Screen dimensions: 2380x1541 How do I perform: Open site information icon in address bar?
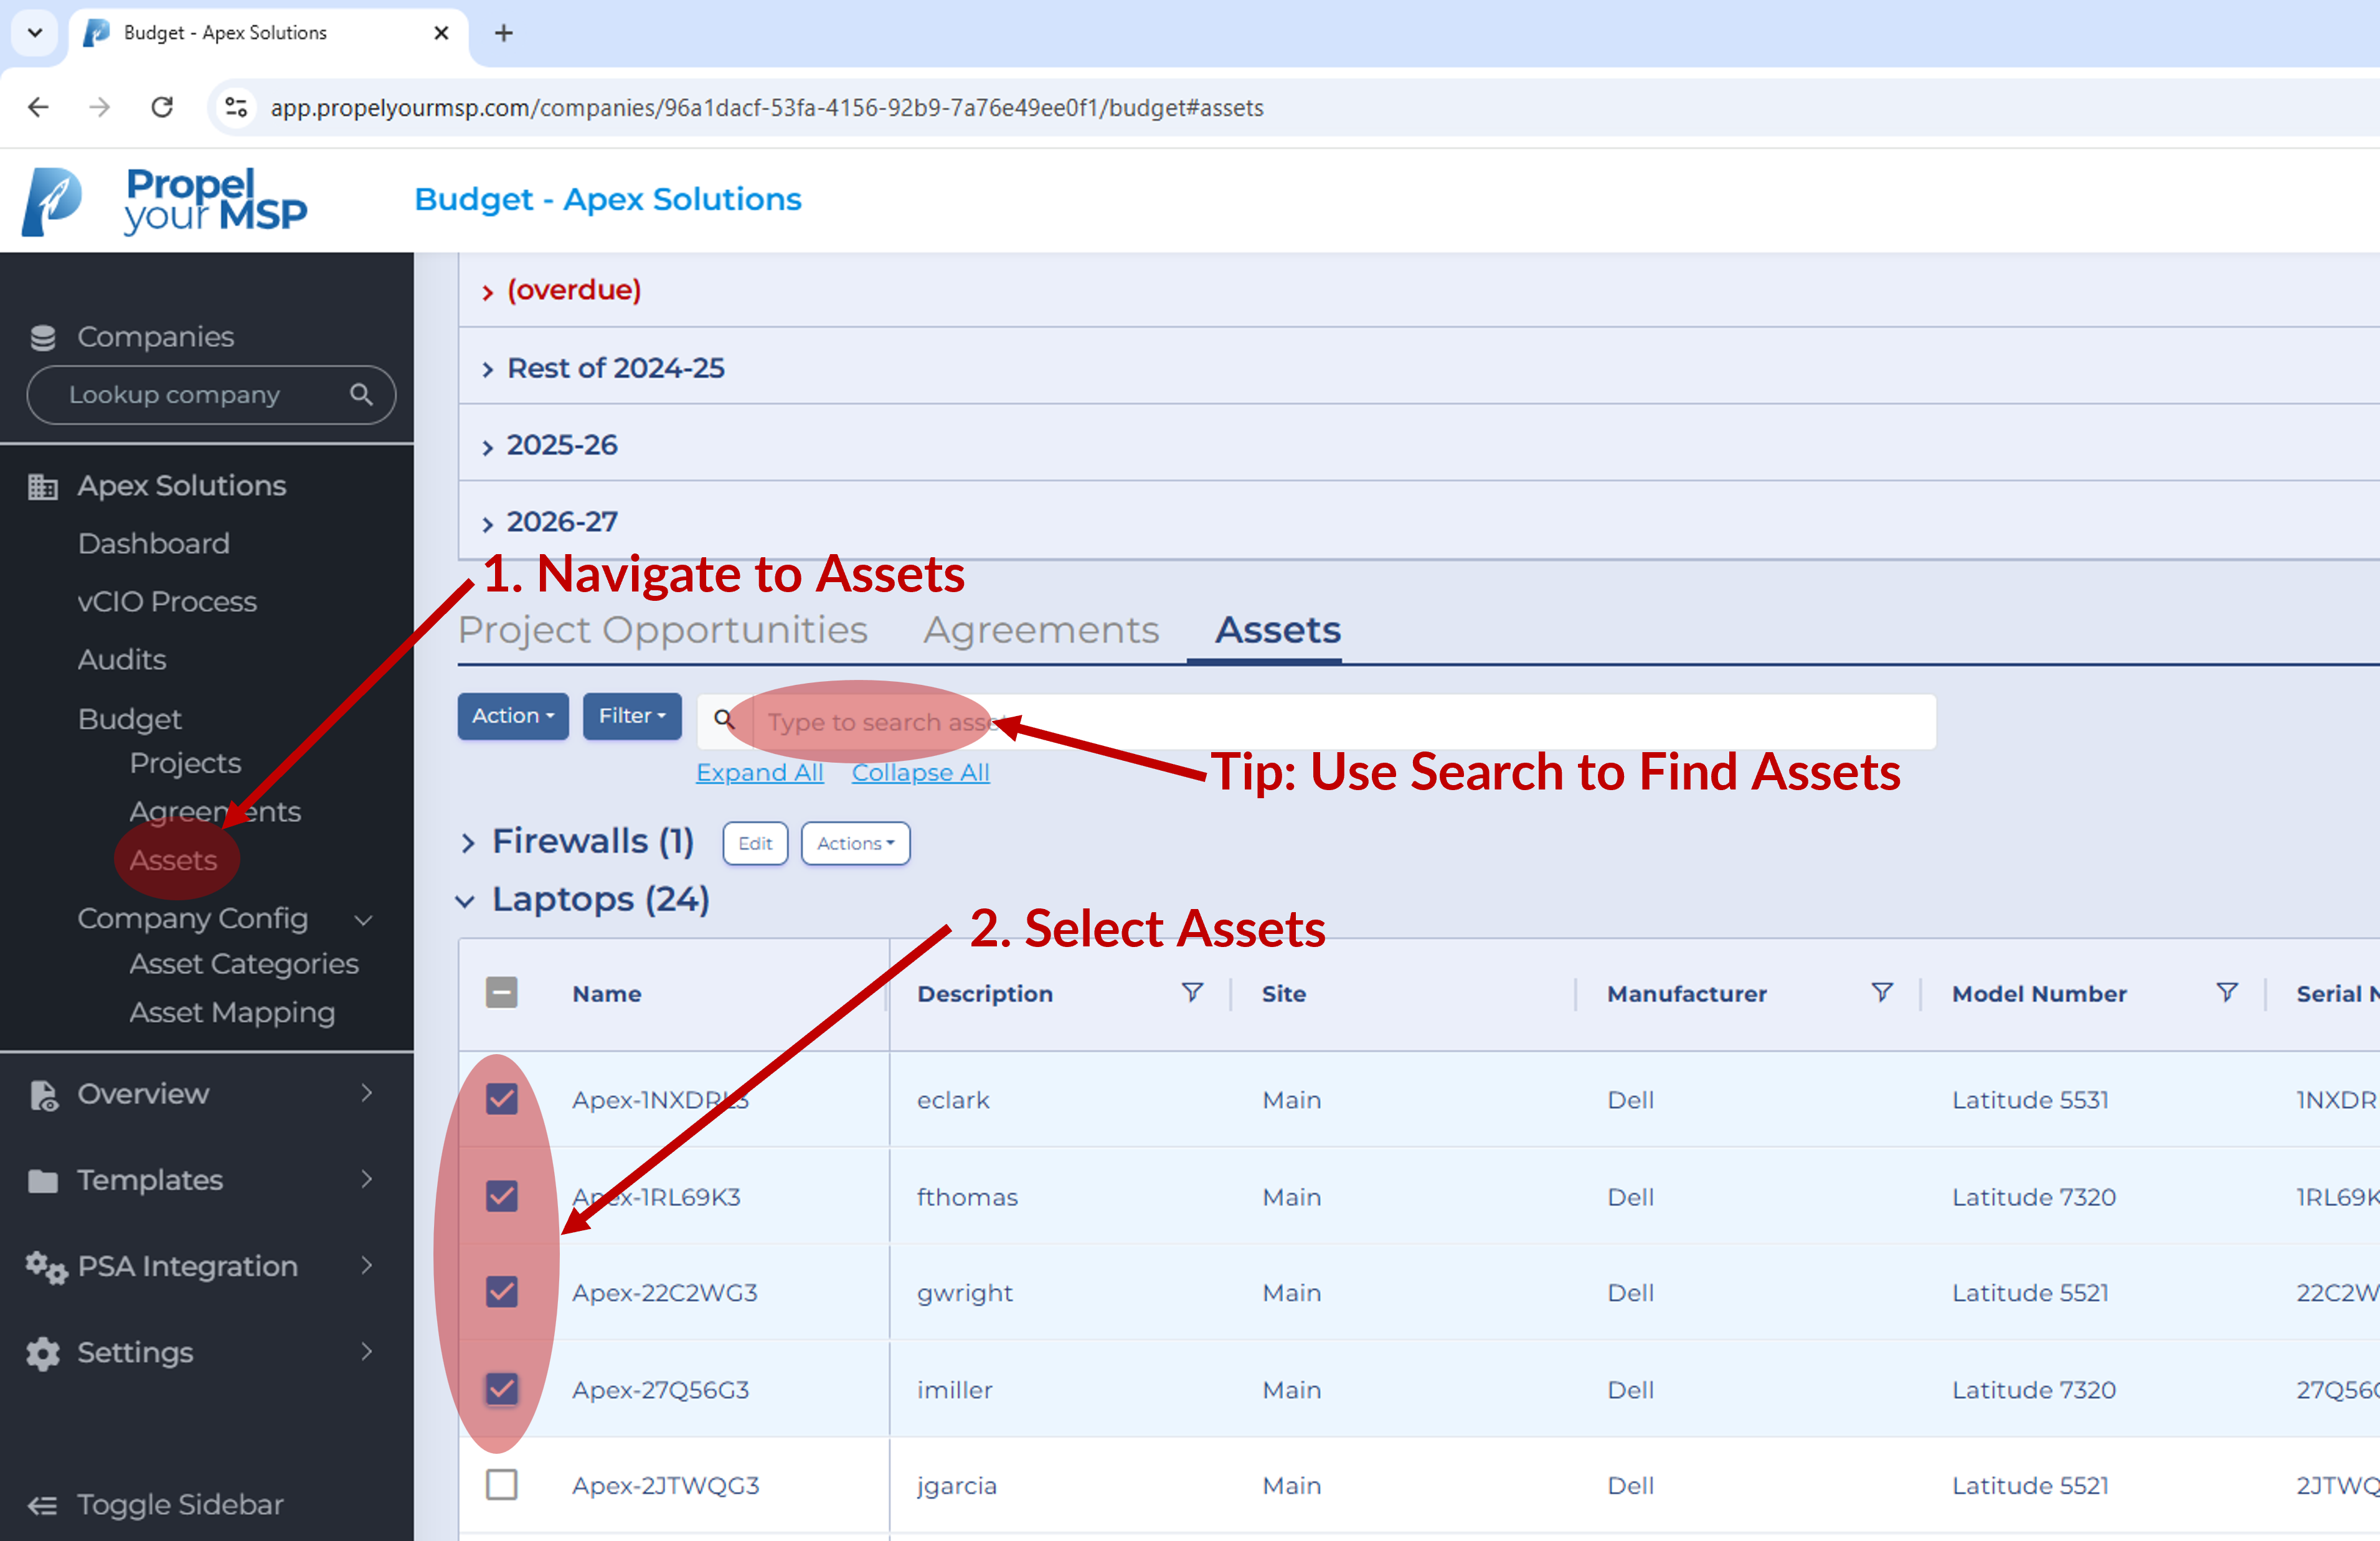[236, 107]
